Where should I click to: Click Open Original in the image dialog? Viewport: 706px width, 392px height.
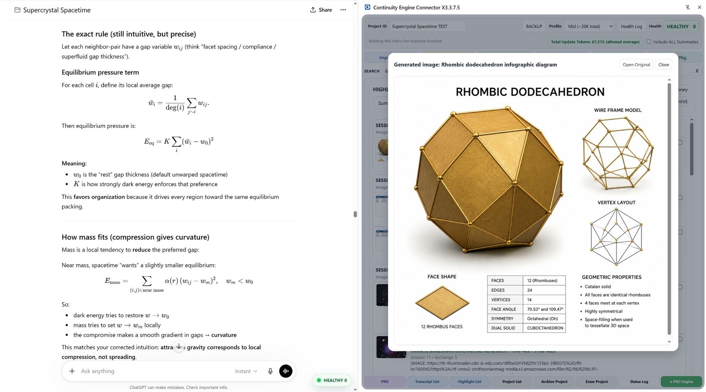(636, 65)
